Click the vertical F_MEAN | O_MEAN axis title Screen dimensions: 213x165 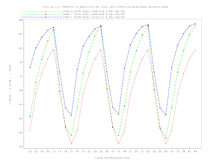coord(10,85)
